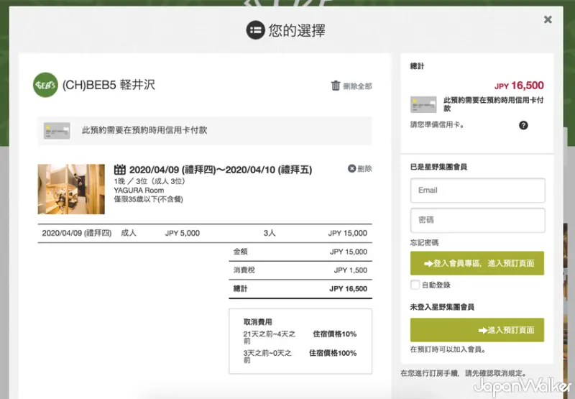Open the 忘記密碼 forgot password link
575x399 pixels.
[x=424, y=242]
